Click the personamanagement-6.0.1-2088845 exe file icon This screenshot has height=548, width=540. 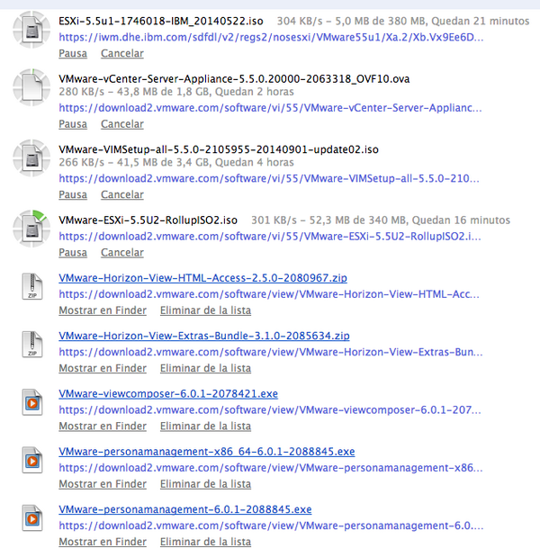click(32, 518)
